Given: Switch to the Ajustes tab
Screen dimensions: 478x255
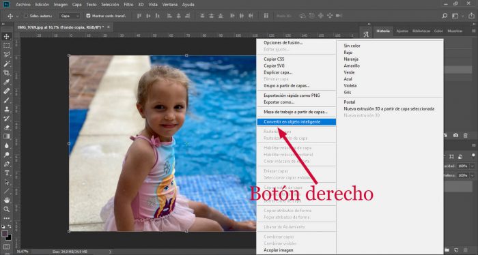Looking at the screenshot, I should click(x=402, y=31).
